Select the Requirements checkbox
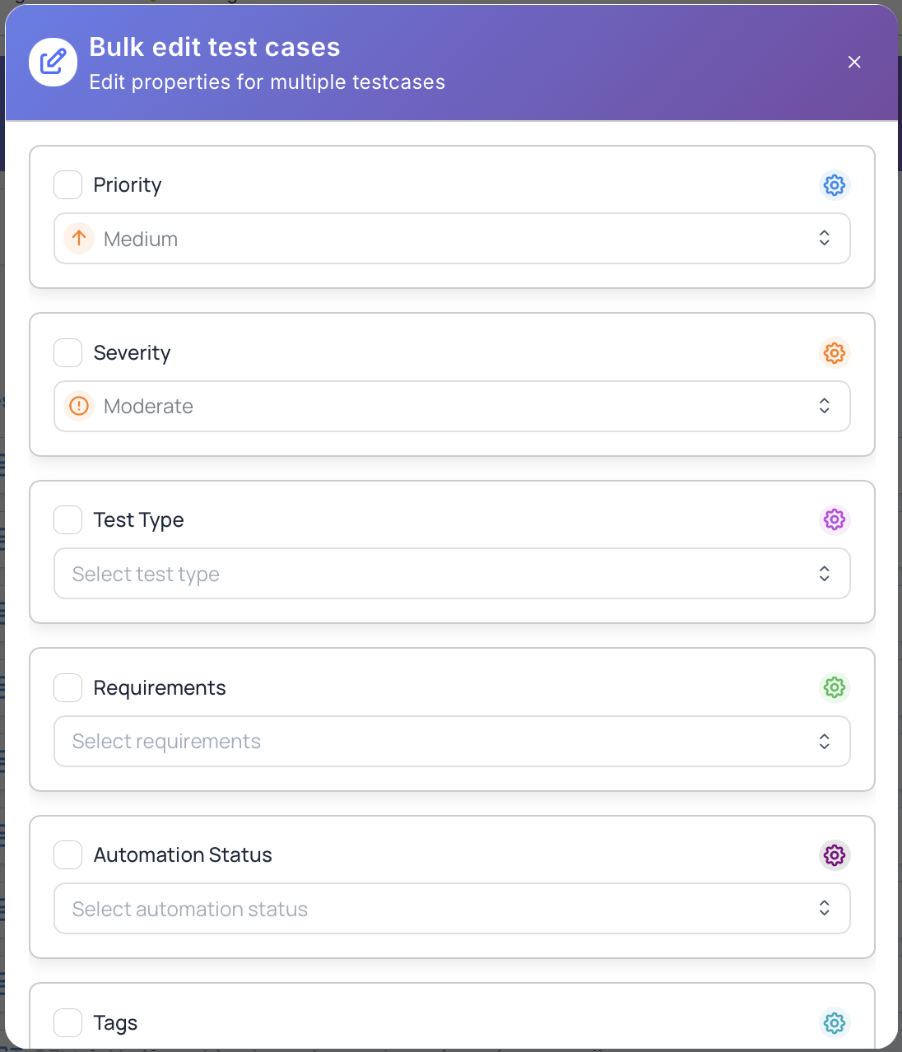The image size is (902, 1052). click(67, 687)
